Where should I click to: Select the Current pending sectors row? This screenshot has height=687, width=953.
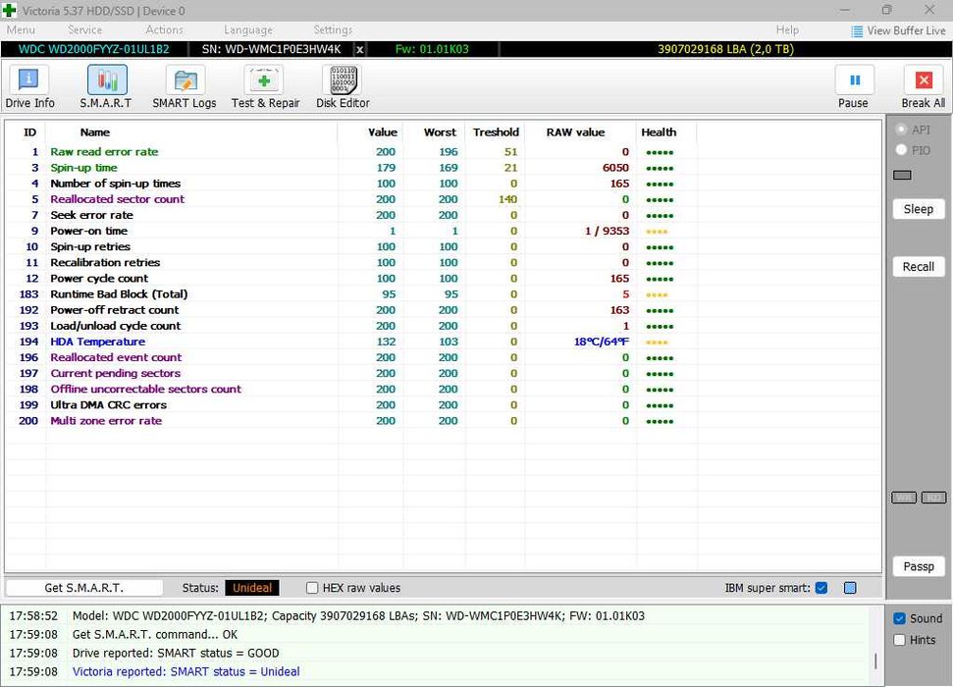(x=443, y=373)
